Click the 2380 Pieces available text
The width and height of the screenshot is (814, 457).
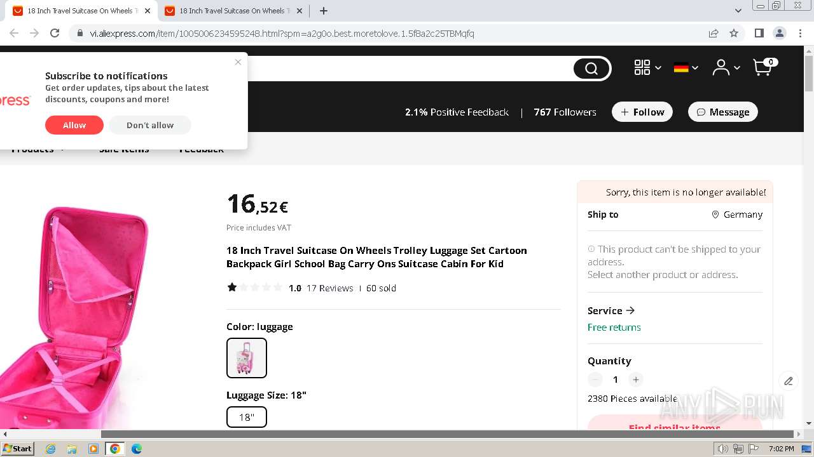click(x=632, y=399)
